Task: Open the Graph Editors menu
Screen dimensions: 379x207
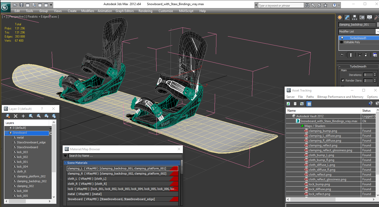Action: [125, 11]
